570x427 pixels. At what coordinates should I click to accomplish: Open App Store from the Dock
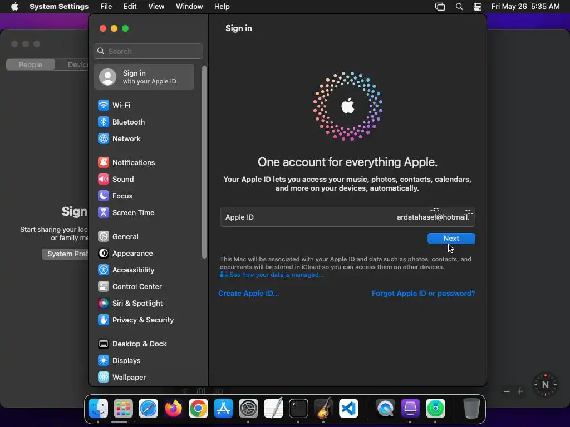[223, 409]
